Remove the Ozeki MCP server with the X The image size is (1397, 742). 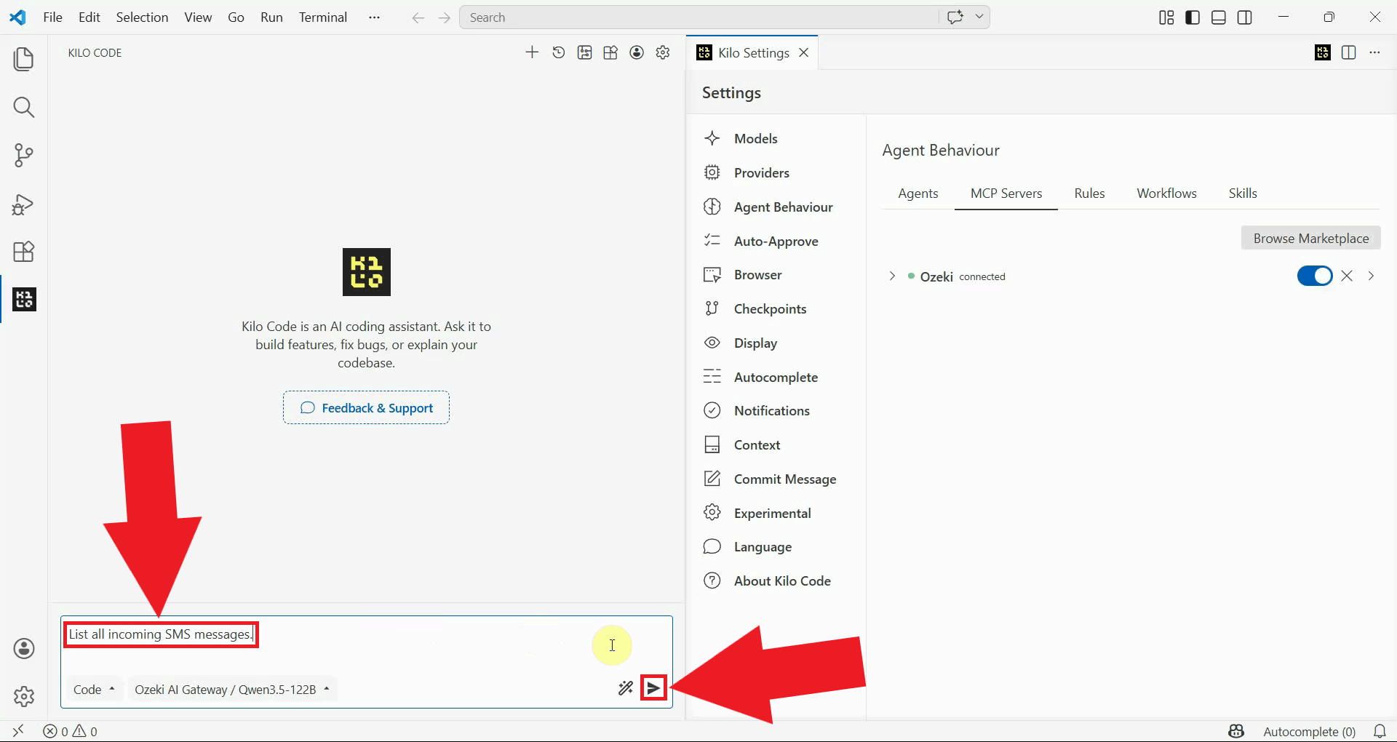1347,276
